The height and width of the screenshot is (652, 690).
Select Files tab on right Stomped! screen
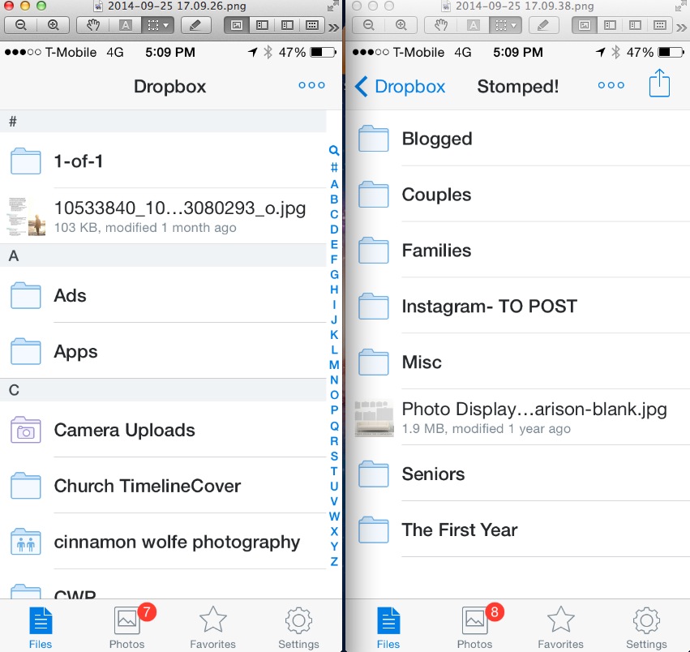pos(388,628)
